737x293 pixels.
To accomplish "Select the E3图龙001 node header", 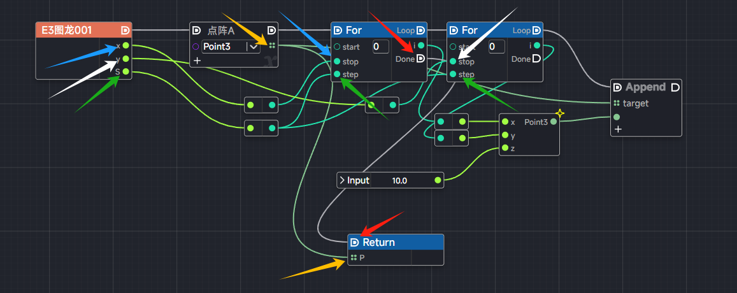I will [76, 30].
